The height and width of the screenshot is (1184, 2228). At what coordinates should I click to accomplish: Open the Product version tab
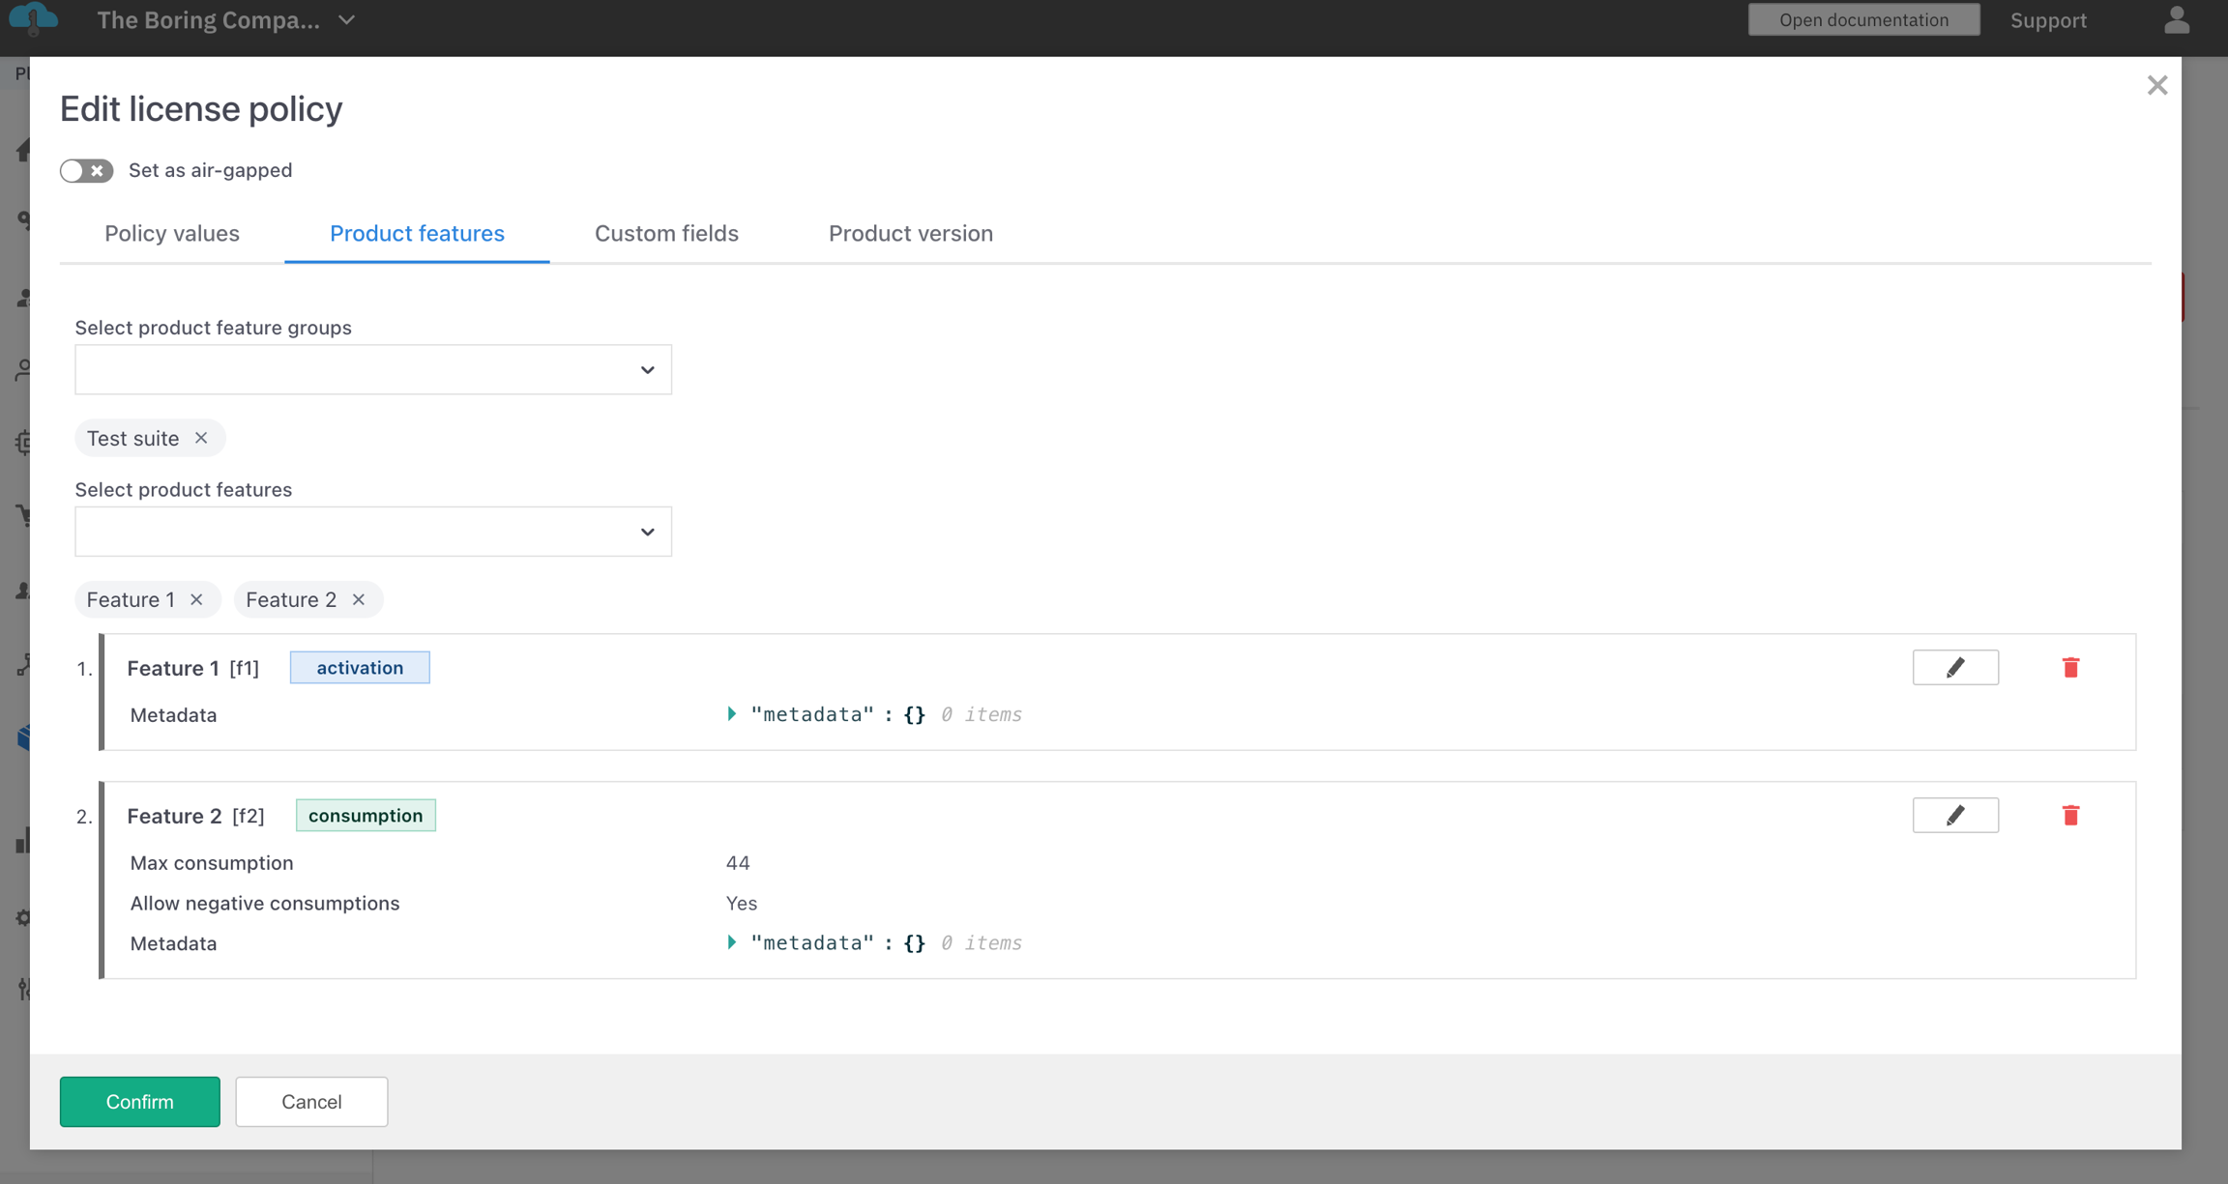(x=910, y=233)
